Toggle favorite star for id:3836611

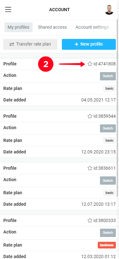click(90, 168)
